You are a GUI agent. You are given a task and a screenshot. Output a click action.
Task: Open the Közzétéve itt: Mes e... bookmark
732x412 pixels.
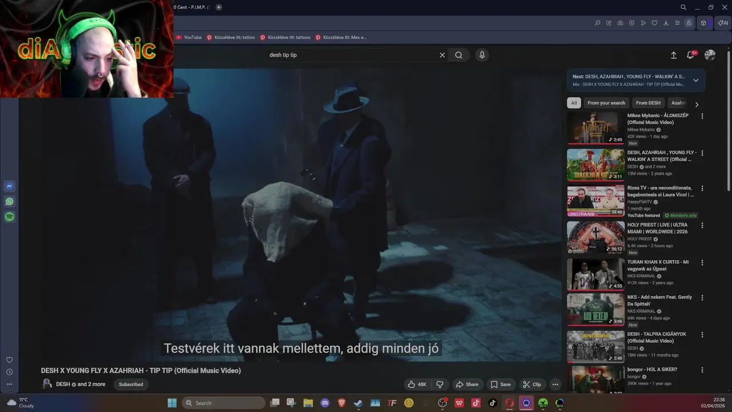pyautogui.click(x=341, y=37)
